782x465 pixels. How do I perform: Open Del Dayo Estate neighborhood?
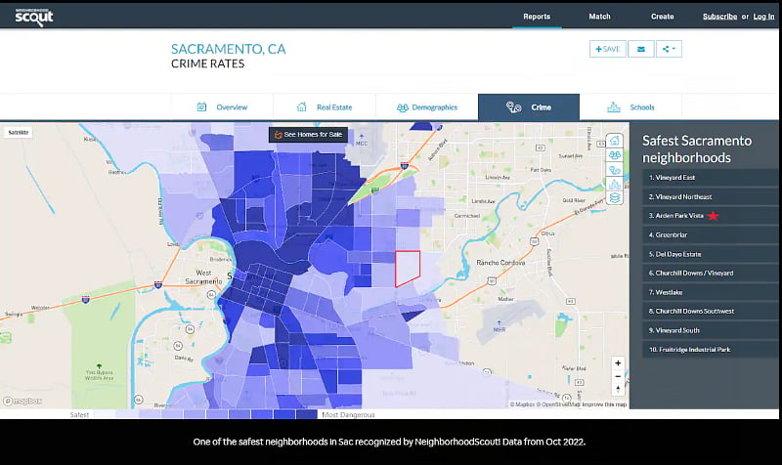coord(711,254)
